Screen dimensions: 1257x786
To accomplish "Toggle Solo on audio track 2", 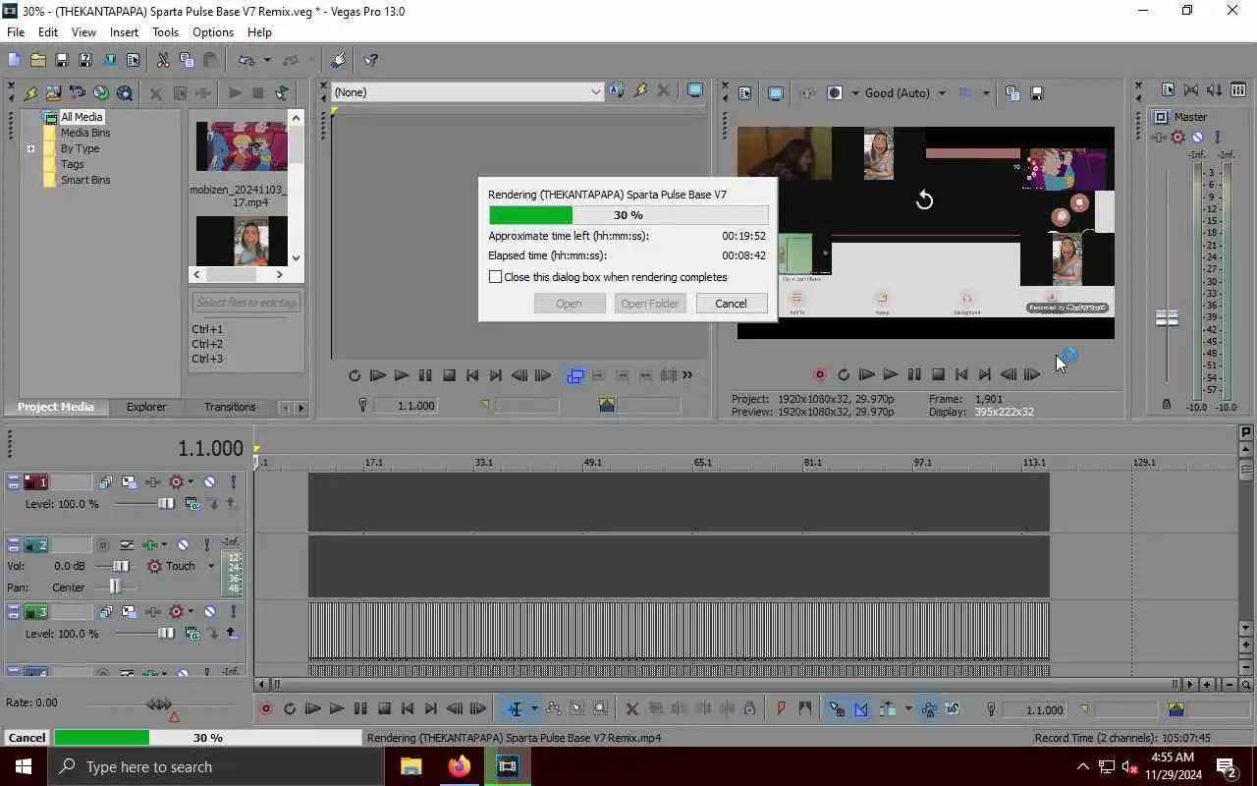I will click(206, 545).
